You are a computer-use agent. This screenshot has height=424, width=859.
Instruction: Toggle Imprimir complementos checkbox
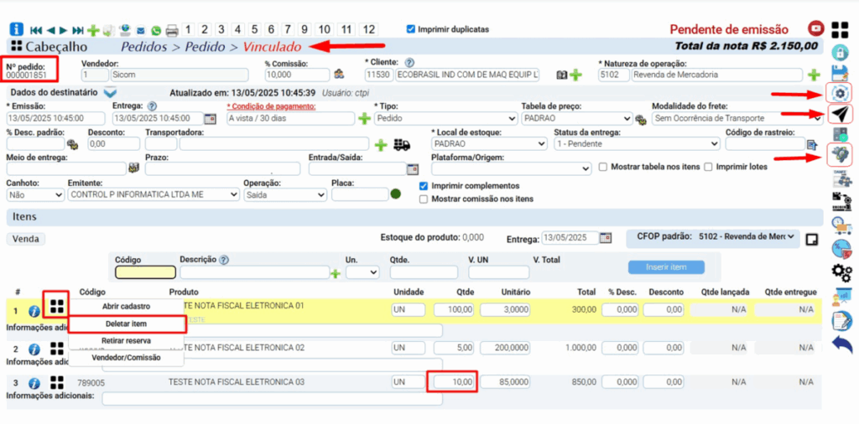423,186
